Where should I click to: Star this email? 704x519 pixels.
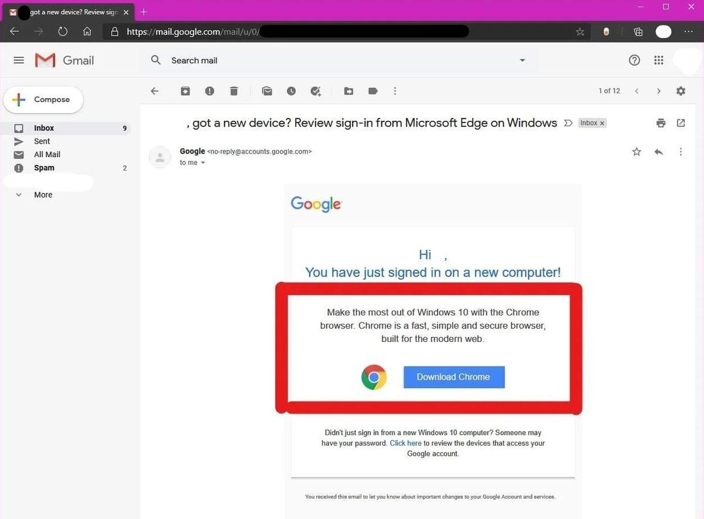point(637,151)
